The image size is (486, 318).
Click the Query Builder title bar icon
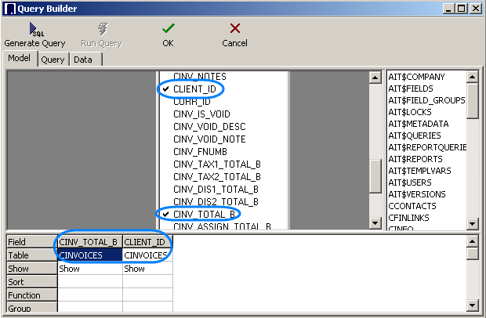[x=9, y=8]
